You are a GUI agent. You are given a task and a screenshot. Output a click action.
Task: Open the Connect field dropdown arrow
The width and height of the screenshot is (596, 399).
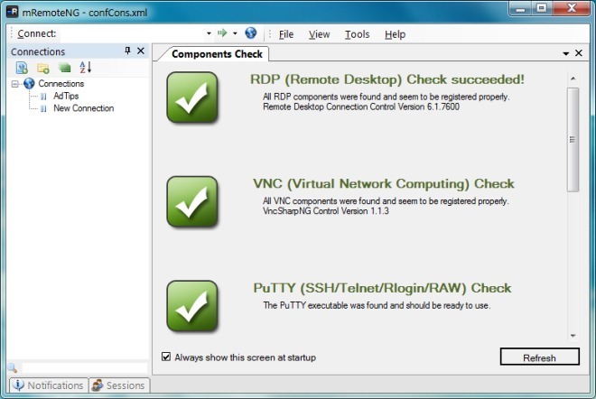[x=209, y=33]
